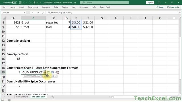Confirm formula with the checkmark icon
This screenshot has width=182, height=102.
point(38,12)
